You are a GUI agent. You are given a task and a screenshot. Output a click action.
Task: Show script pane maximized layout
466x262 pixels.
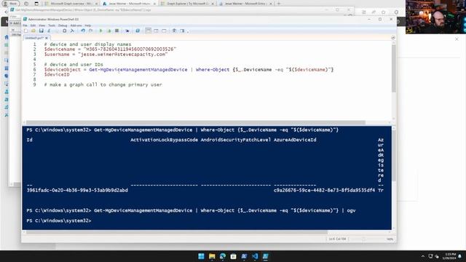coord(164,31)
